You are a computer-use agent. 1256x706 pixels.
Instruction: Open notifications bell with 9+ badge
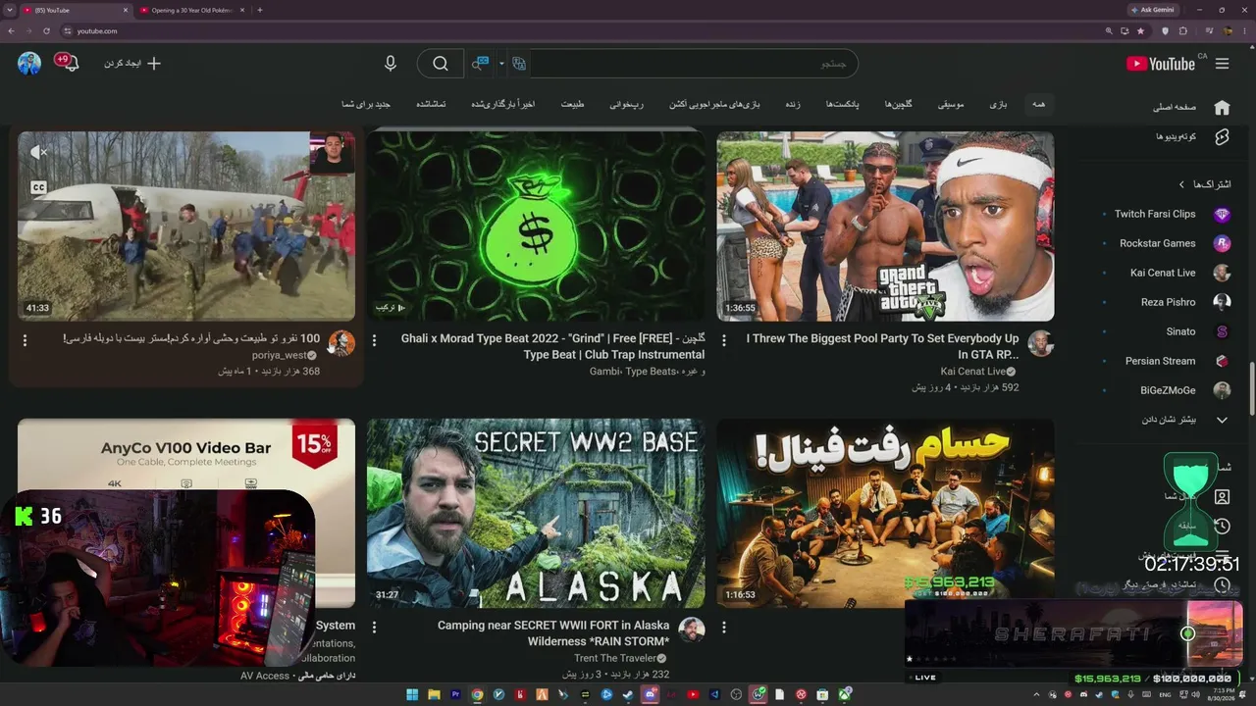67,63
